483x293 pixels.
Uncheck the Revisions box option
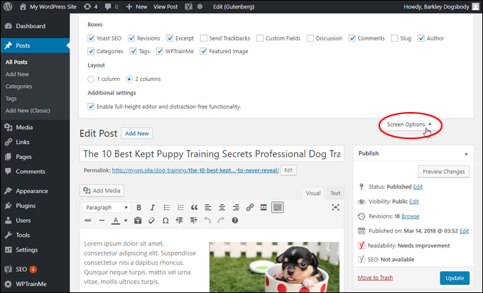click(131, 38)
